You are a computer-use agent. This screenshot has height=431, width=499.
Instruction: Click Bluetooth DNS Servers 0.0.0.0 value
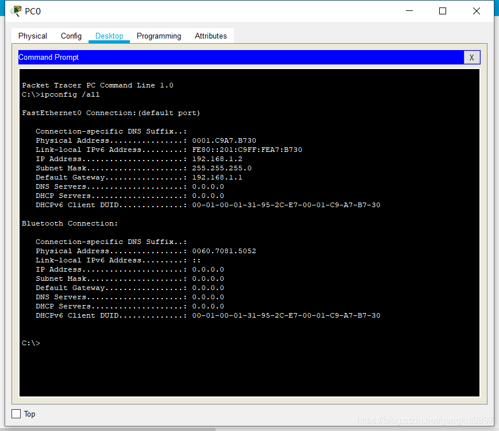pyautogui.click(x=208, y=297)
